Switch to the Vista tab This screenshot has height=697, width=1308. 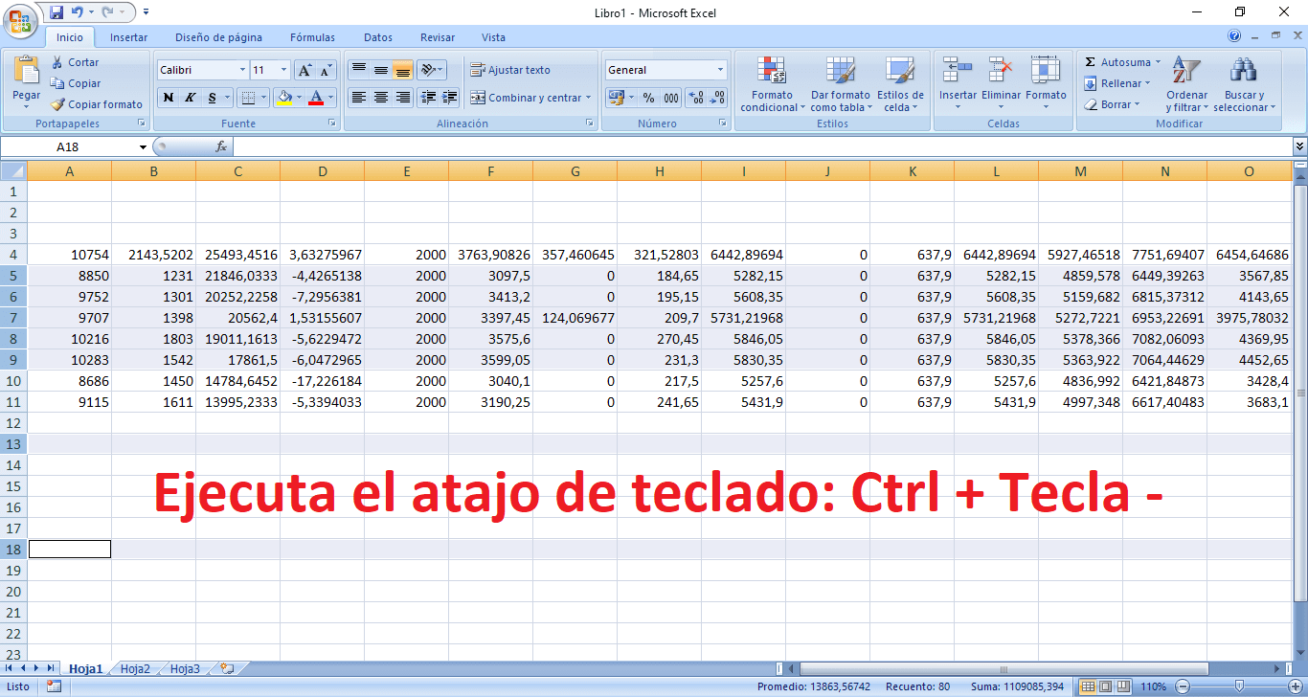tap(493, 37)
